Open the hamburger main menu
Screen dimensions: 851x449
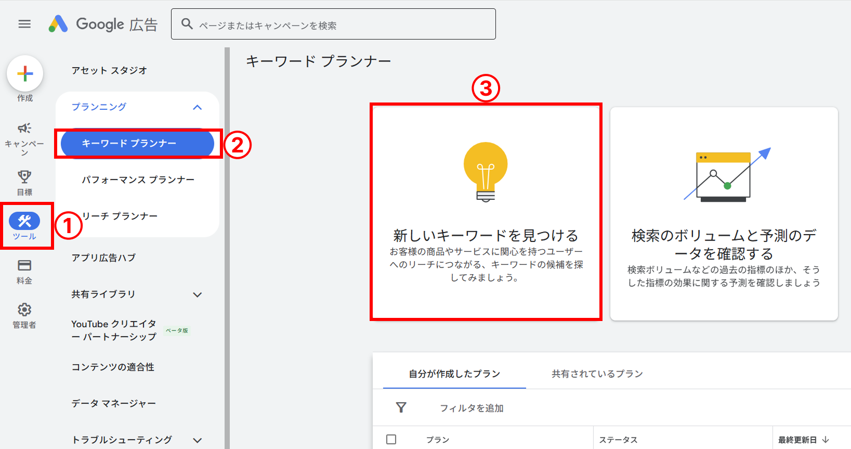(x=24, y=24)
